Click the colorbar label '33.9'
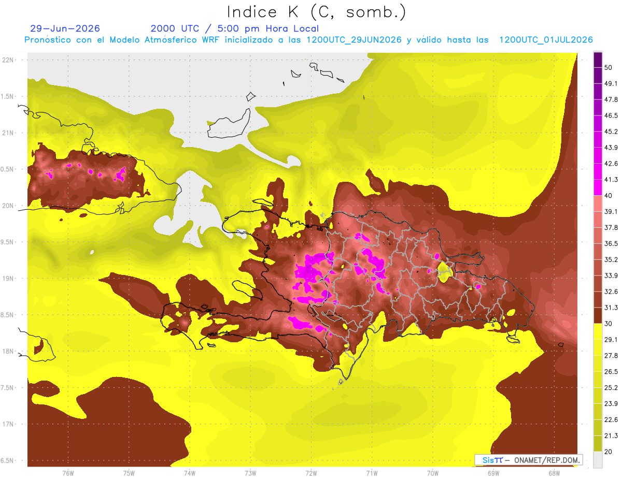The width and height of the screenshot is (622, 480). coord(611,275)
